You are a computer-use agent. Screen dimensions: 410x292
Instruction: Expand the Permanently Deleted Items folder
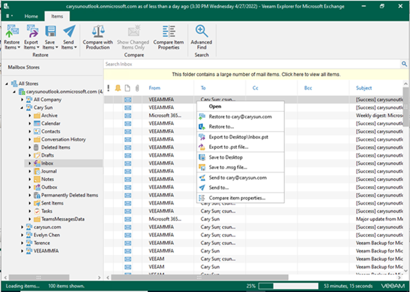pyautogui.click(x=30, y=195)
